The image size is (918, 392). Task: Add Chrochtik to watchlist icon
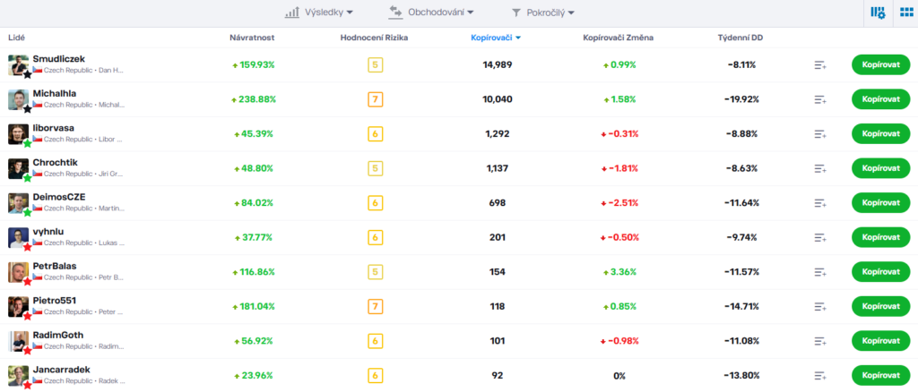pos(820,169)
